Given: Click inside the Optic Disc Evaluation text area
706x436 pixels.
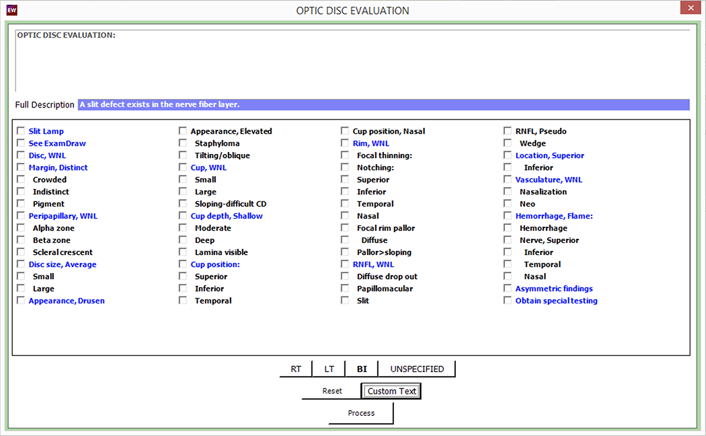Looking at the screenshot, I should pos(352,64).
